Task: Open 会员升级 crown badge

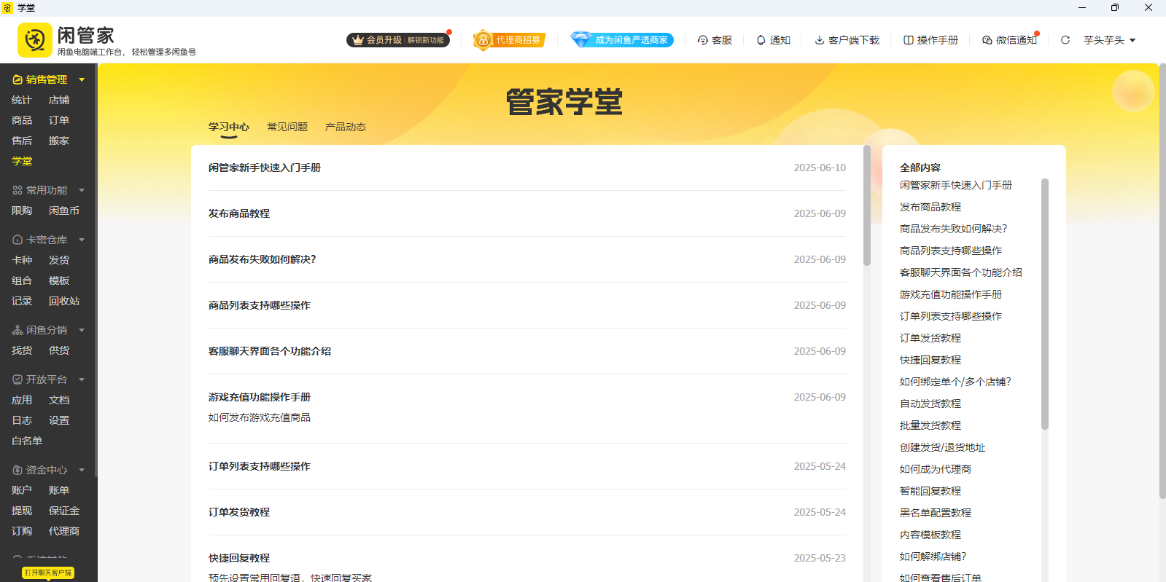Action: [397, 40]
